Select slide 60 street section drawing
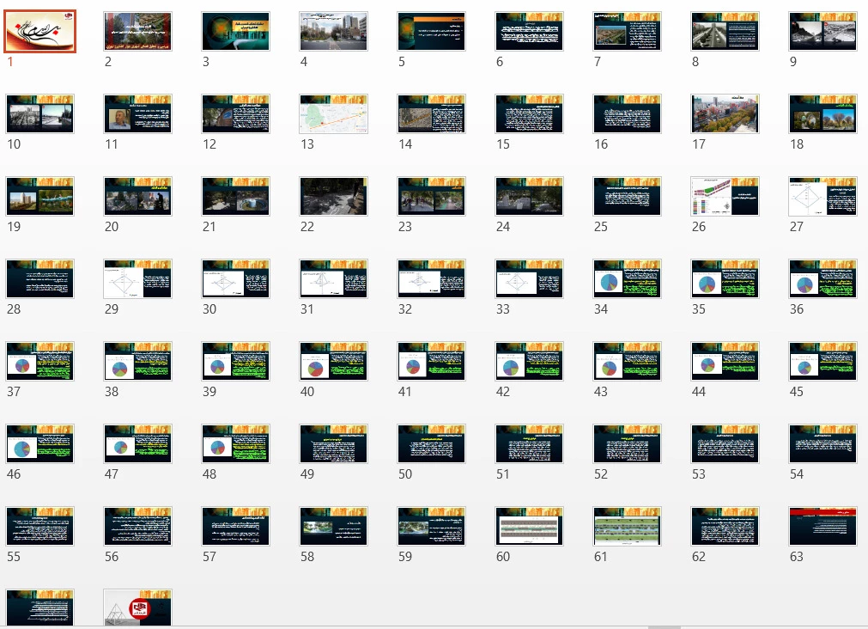Image resolution: width=868 pixels, height=629 pixels. coord(529,527)
